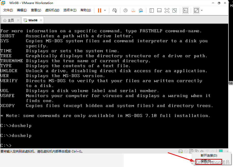Open the snapshot manager wrench icon
This screenshot has height=167, width=233.
coord(141,10)
